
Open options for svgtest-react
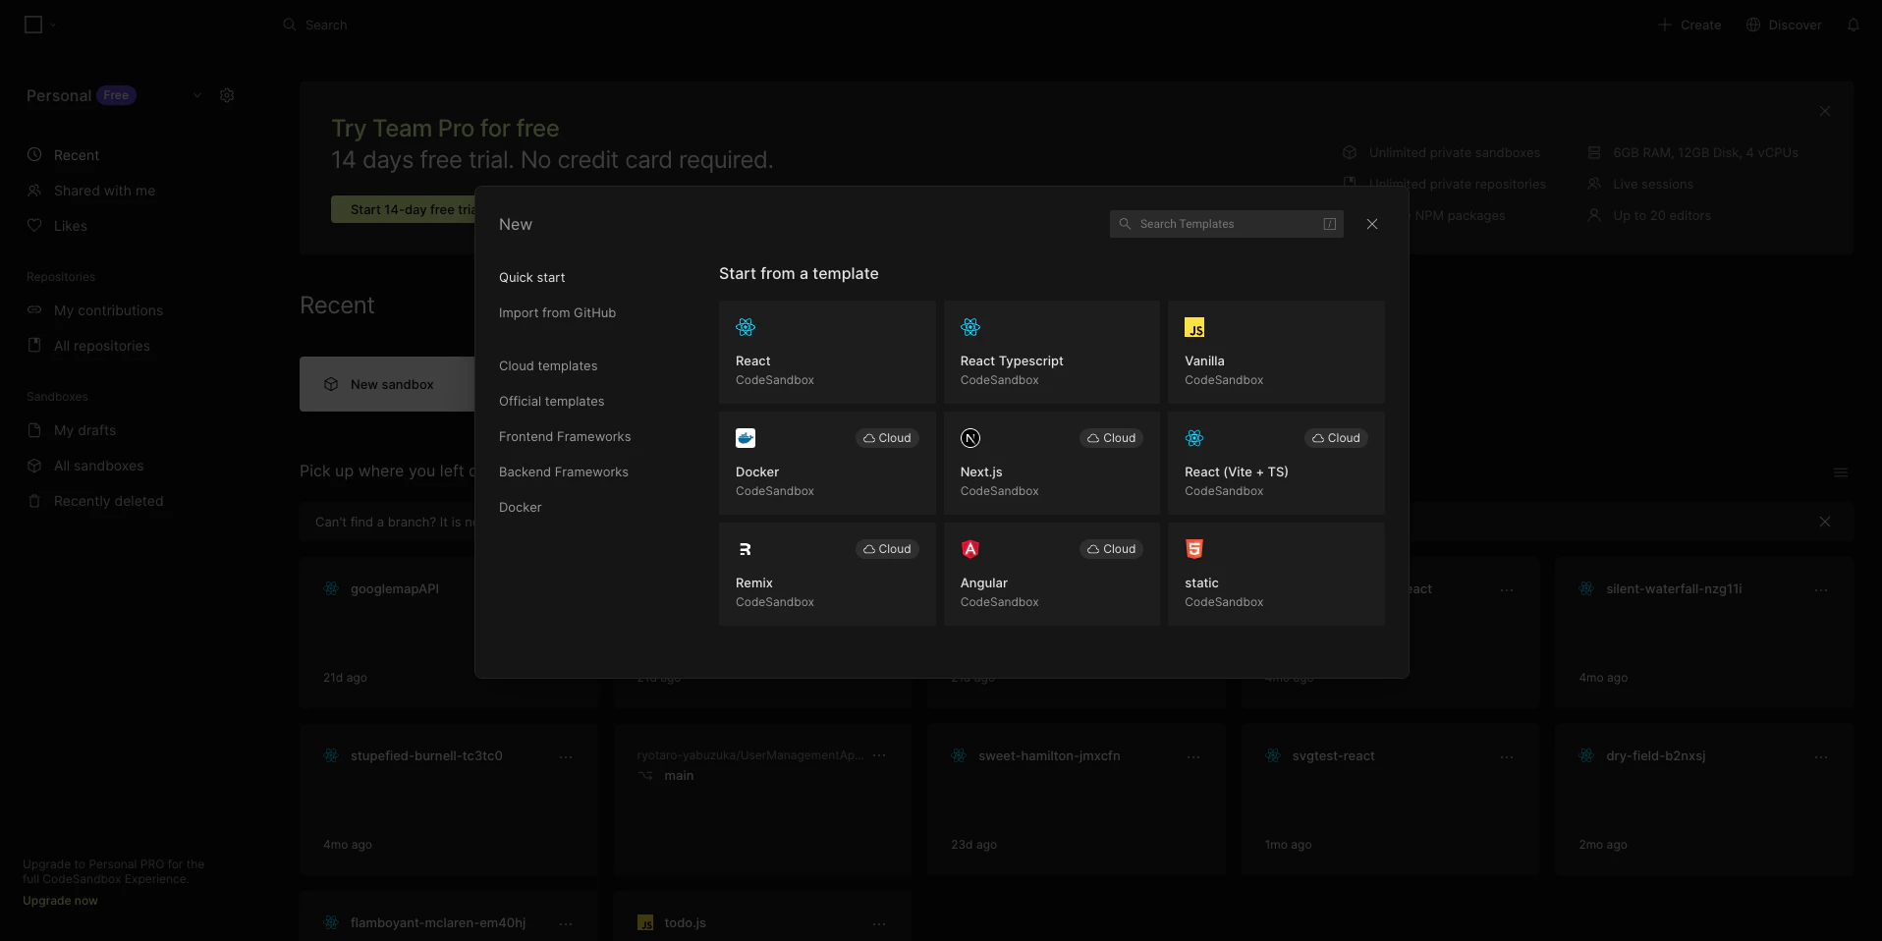pyautogui.click(x=1507, y=756)
